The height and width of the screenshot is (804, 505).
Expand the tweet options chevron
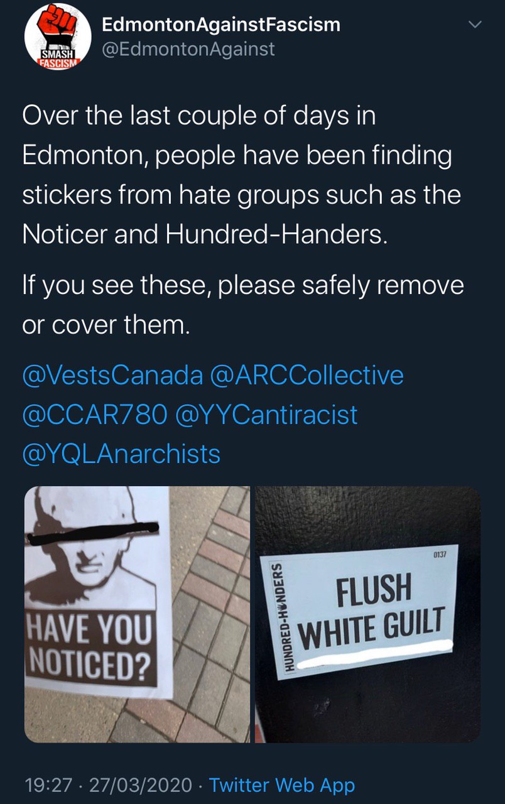(475, 25)
